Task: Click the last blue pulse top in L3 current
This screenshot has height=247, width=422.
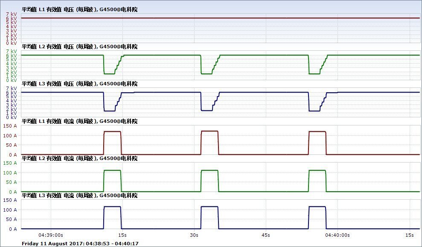Action: (x=317, y=206)
